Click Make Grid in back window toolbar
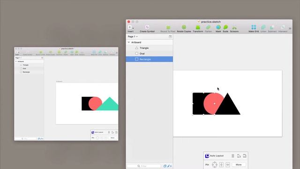The height and width of the screenshot is (169, 300). (94, 53)
